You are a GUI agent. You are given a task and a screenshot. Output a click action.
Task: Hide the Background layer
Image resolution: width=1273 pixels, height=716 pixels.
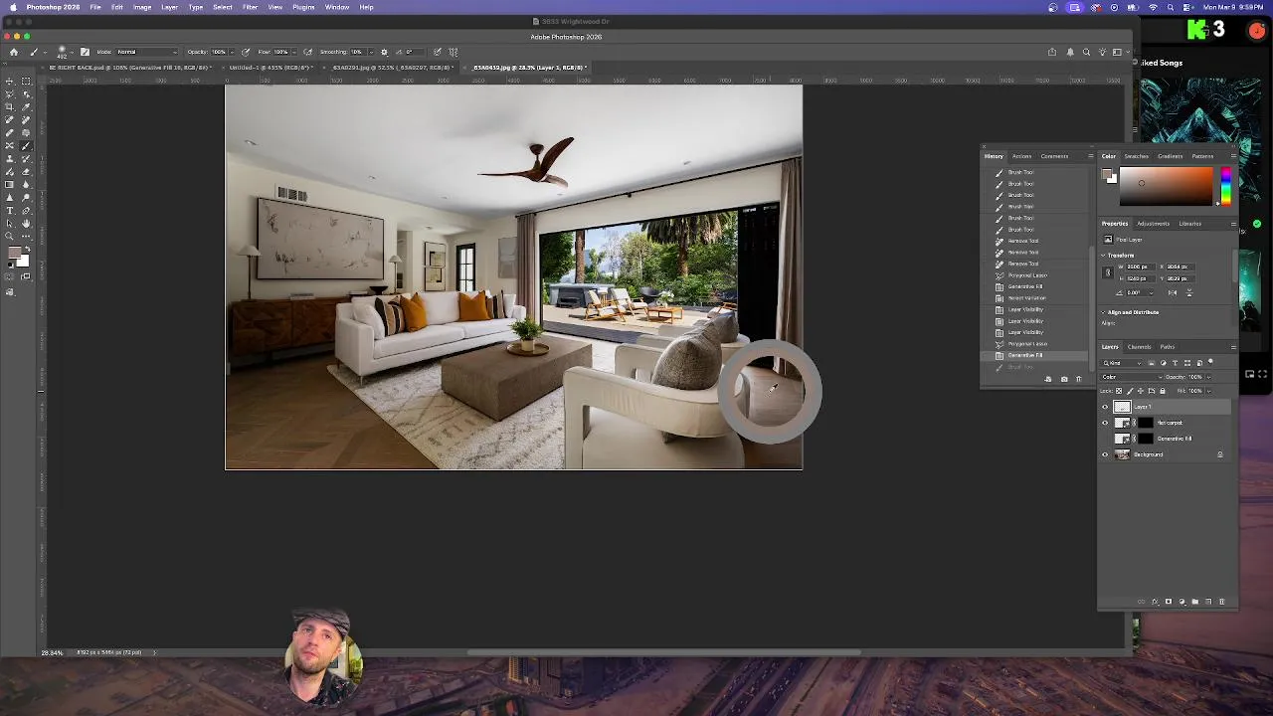[1105, 454]
